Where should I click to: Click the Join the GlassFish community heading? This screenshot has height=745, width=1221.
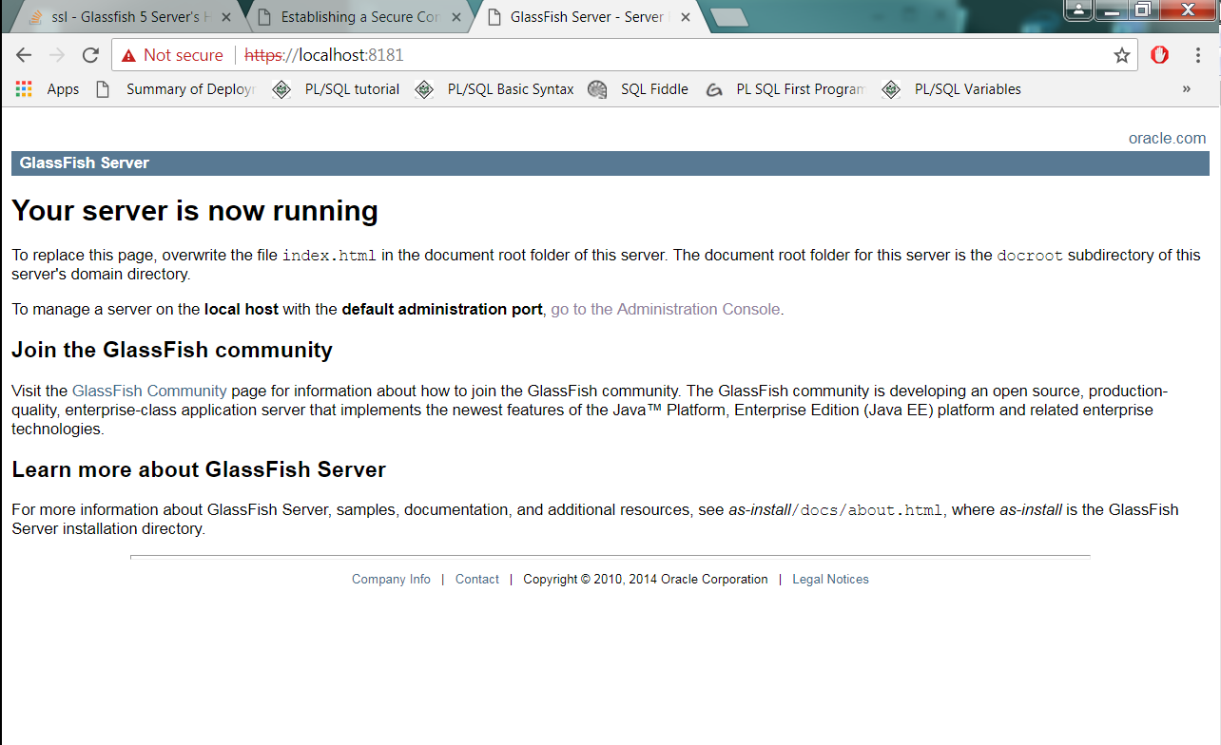pos(172,350)
